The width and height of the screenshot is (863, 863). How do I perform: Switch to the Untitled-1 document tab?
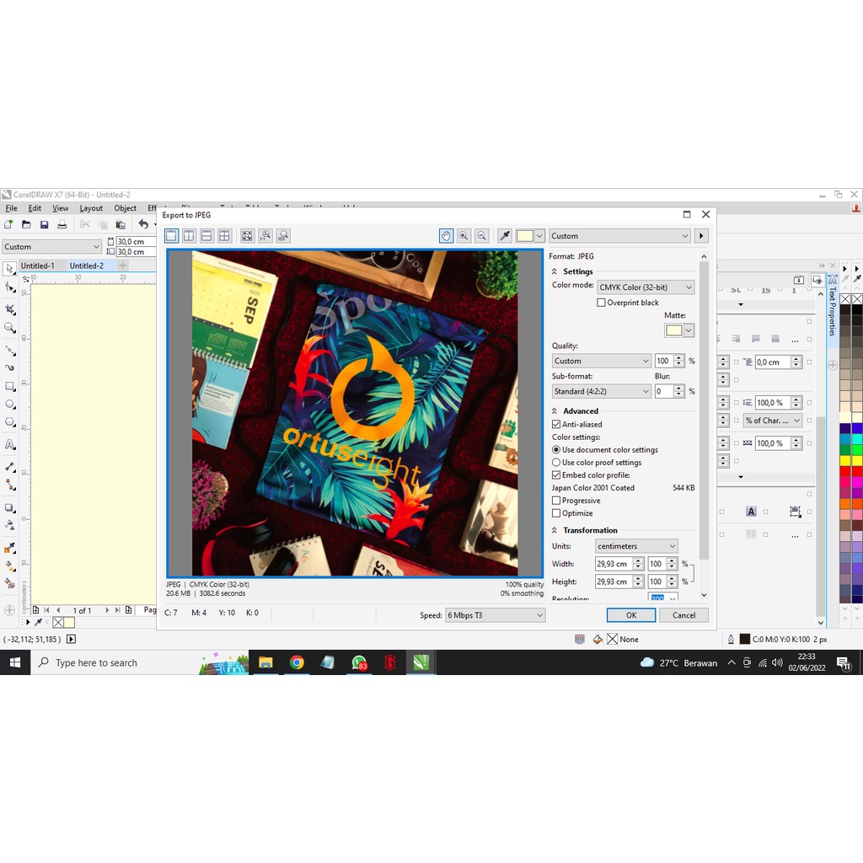pyautogui.click(x=37, y=265)
